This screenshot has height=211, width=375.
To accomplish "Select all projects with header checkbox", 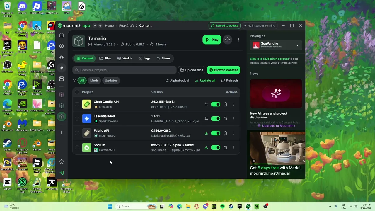I will coord(77,92).
